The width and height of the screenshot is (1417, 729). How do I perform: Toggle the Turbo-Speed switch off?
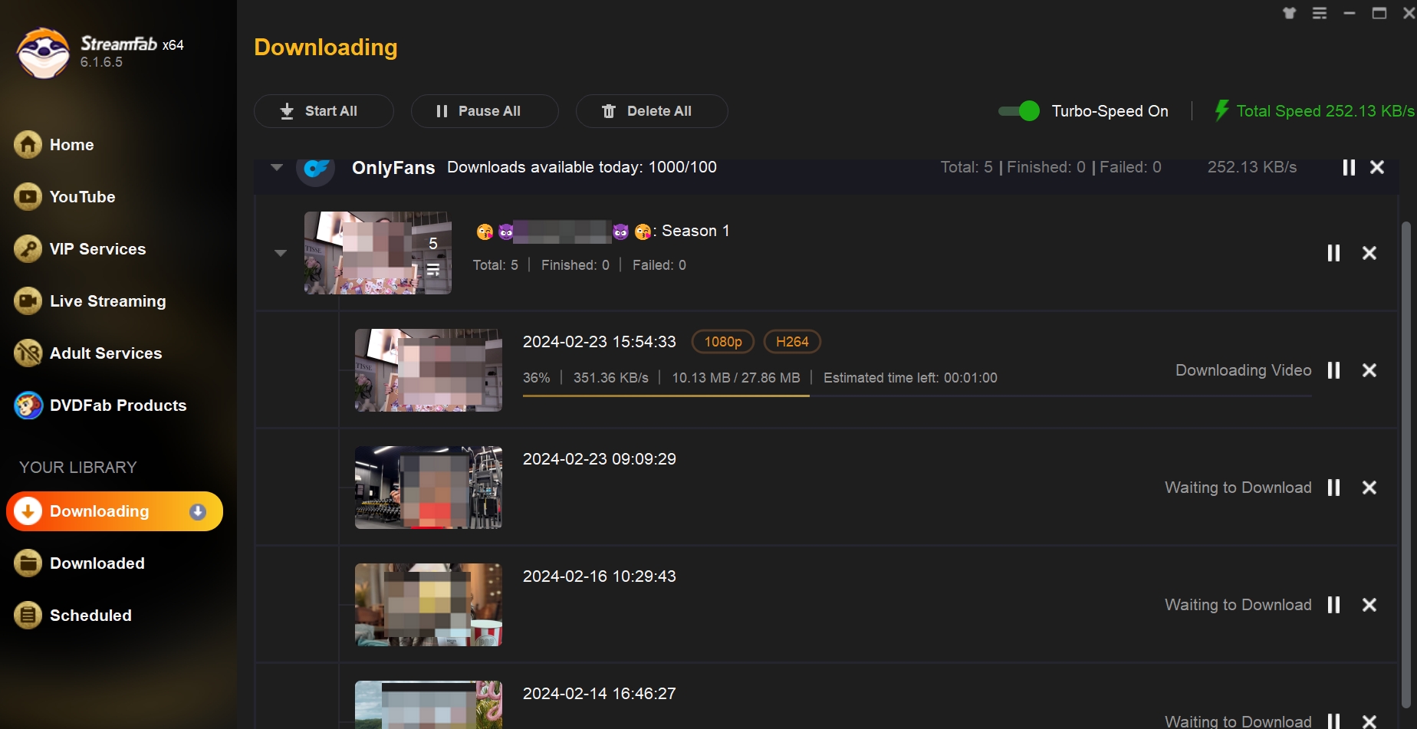pyautogui.click(x=1019, y=111)
